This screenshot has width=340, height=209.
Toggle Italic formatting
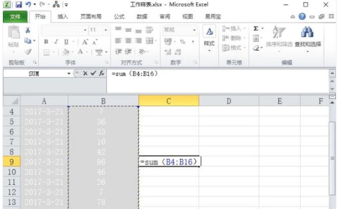56,42
